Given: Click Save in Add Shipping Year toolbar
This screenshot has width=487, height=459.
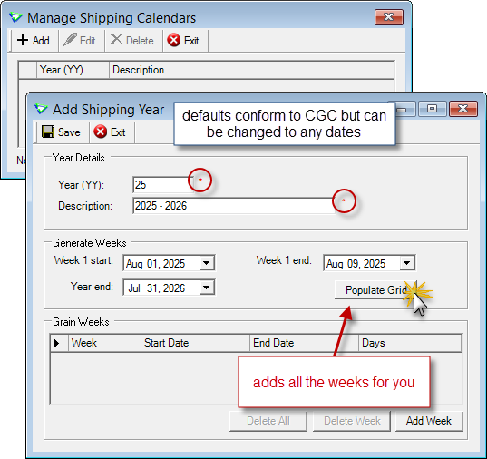Looking at the screenshot, I should click(61, 132).
